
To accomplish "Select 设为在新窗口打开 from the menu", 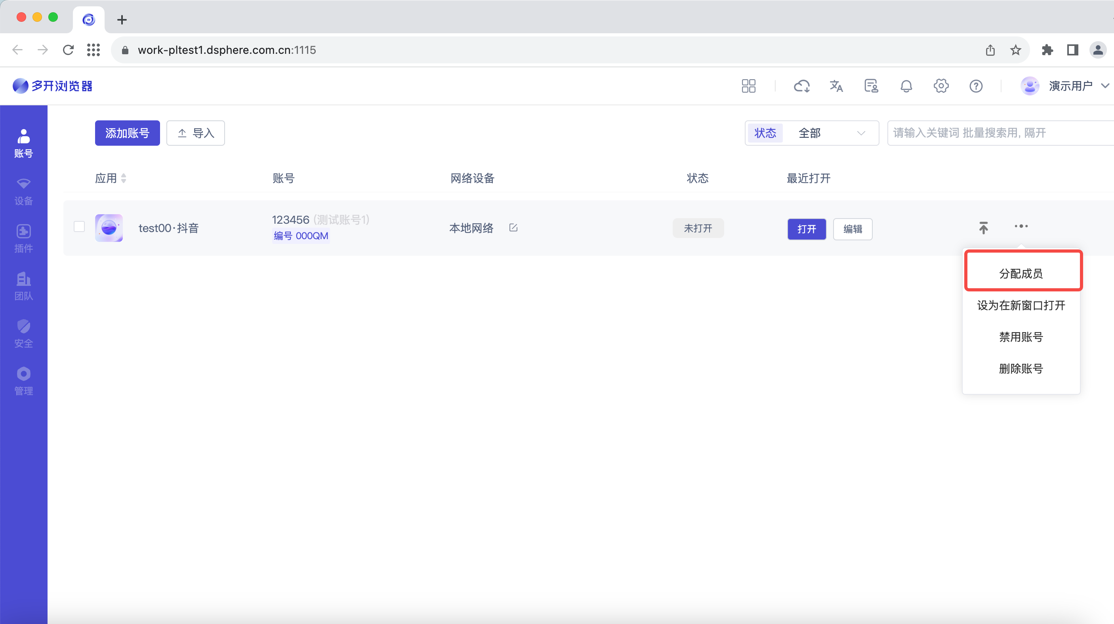I will click(x=1021, y=305).
